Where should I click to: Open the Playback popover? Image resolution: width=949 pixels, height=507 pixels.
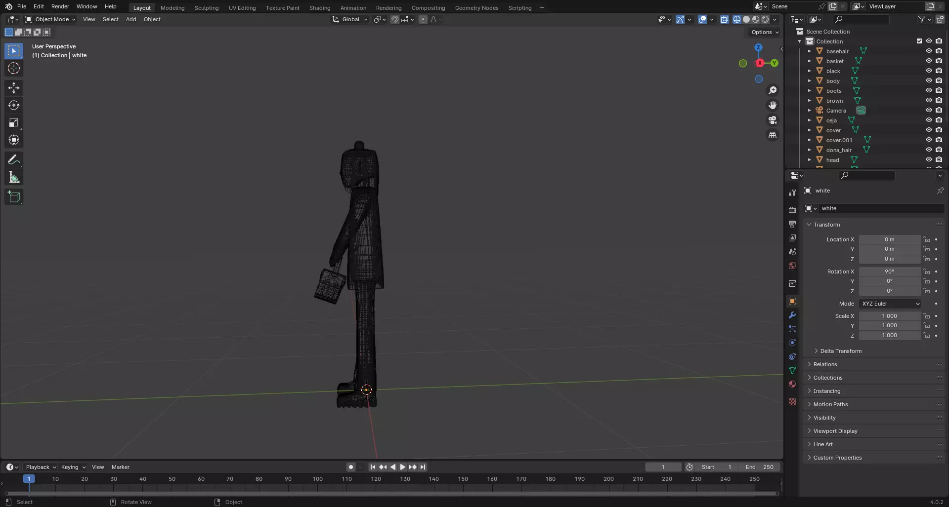(41, 467)
